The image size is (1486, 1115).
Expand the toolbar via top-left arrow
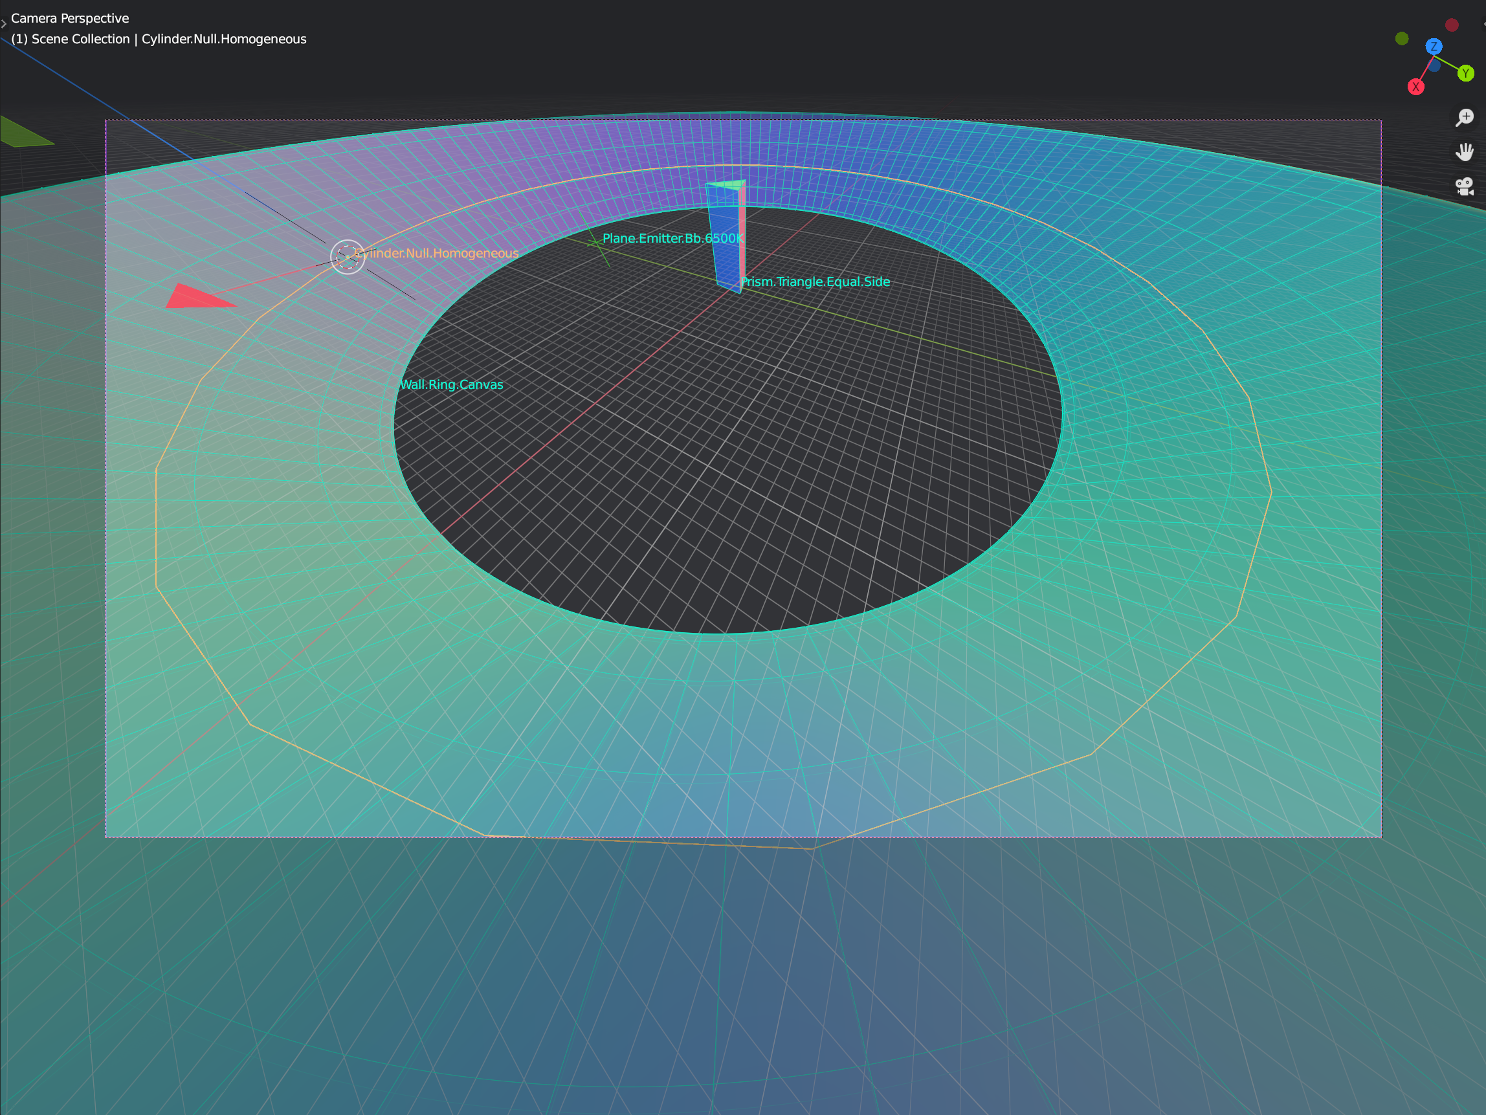[x=4, y=24]
